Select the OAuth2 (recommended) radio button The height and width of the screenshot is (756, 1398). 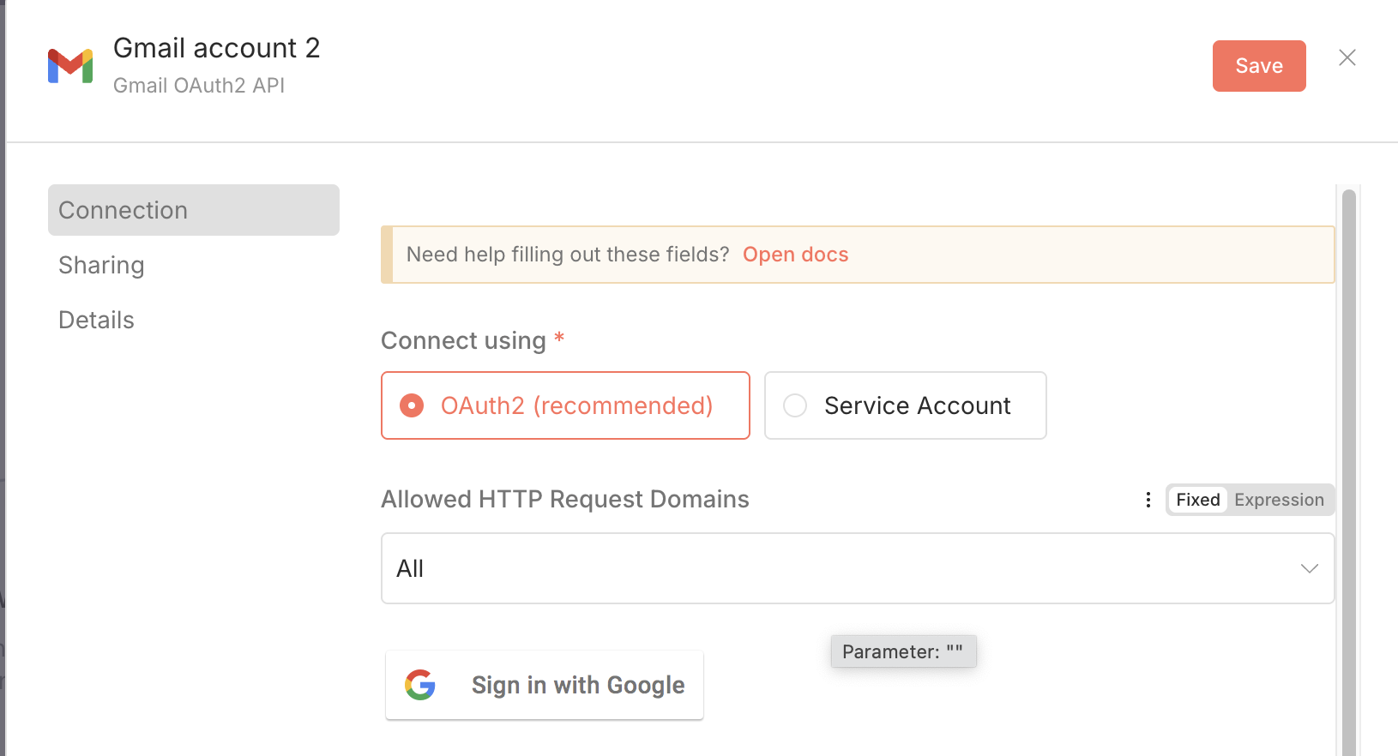click(x=412, y=405)
